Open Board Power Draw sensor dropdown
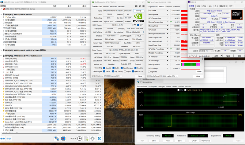Viewport: 245px width, 145px height. pos(168,45)
